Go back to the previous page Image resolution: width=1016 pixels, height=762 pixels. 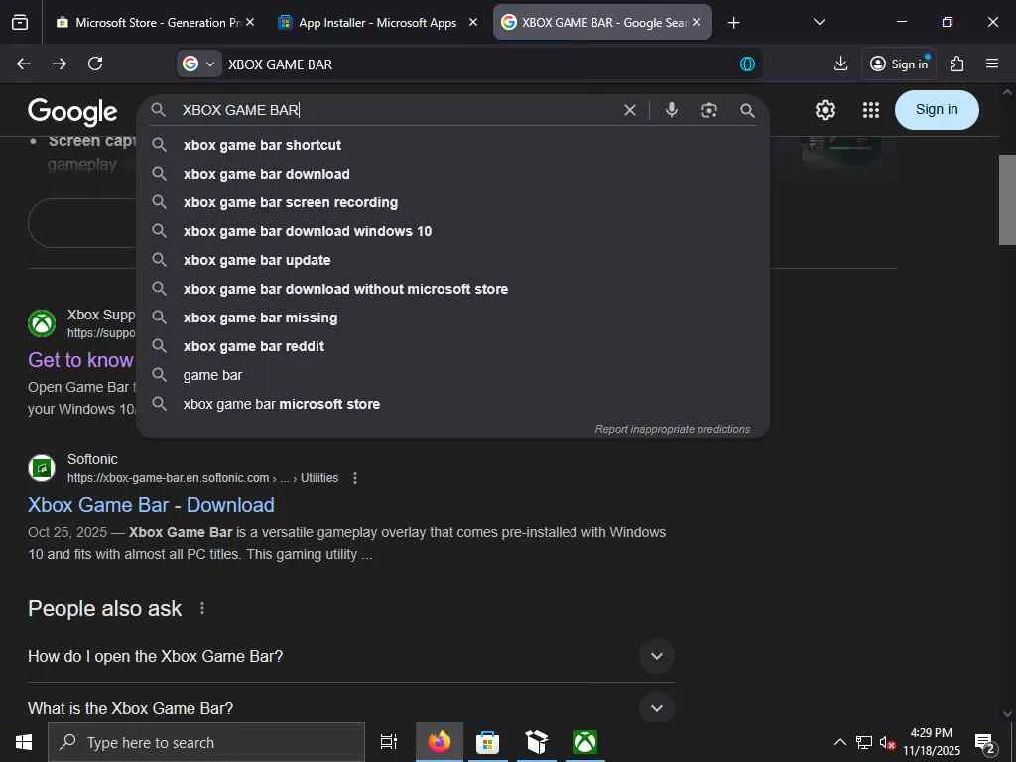(24, 63)
